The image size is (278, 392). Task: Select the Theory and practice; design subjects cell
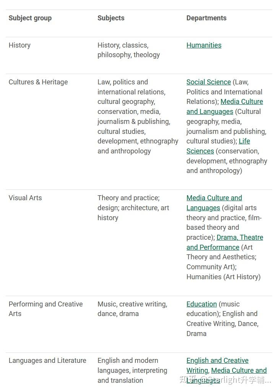pos(133,208)
